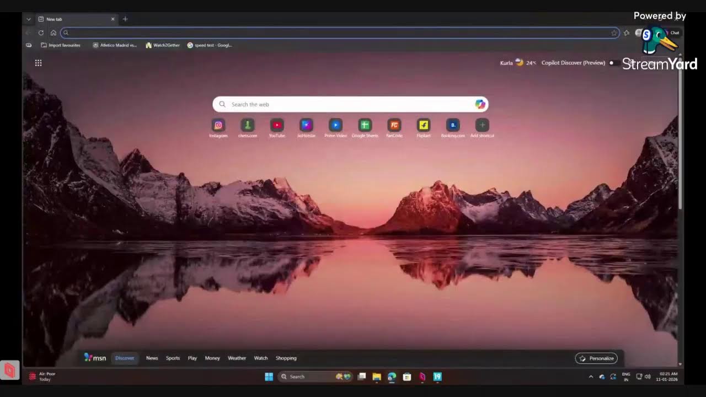Open the YouTube shortcut tile
Screen dimensions: 706x397
277,125
